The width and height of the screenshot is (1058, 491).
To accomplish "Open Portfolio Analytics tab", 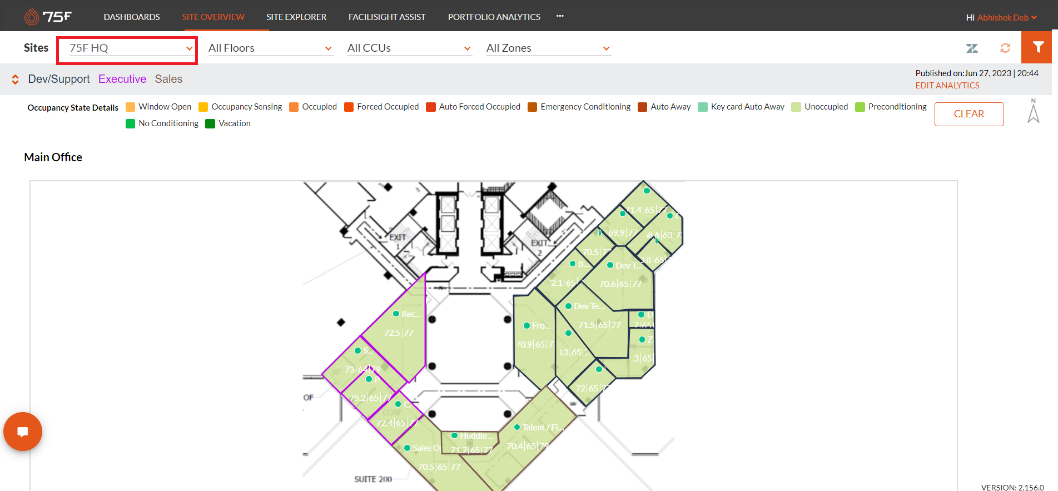I will (x=494, y=17).
